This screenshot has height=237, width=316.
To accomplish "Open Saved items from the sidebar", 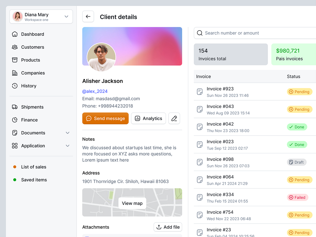I will coord(34,180).
